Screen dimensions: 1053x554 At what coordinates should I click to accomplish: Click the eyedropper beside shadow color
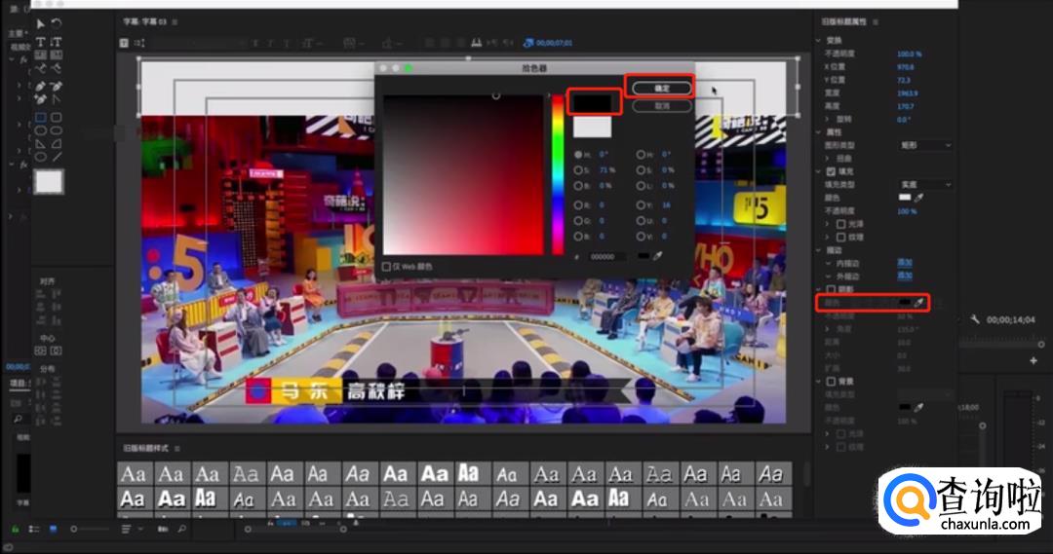click(x=918, y=303)
